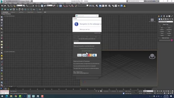Open Google Chrome from taskbar
The height and width of the screenshot is (98, 174).
point(16,96)
